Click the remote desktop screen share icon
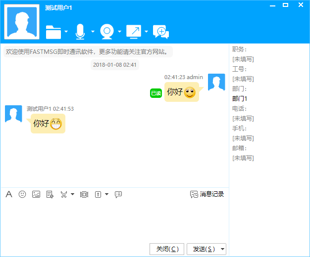Image resolution: width=310 pixels, height=257 pixels. [134, 32]
